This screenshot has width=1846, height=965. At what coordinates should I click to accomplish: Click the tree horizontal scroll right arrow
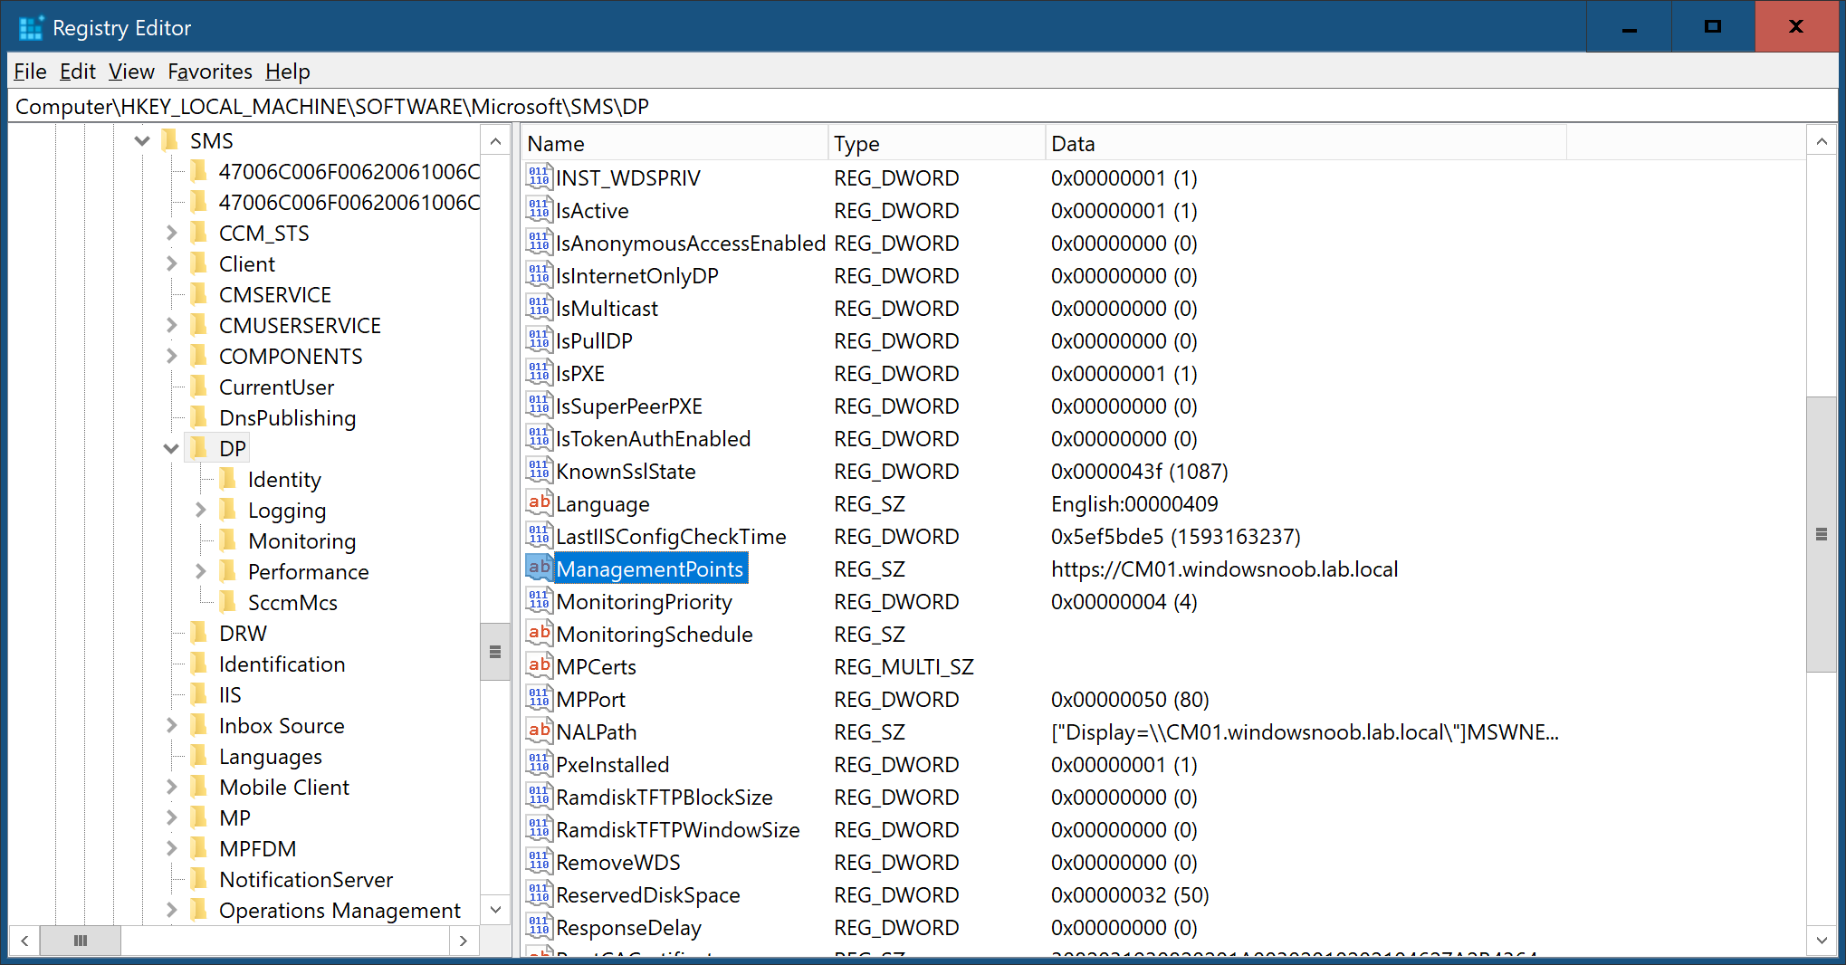point(464,941)
